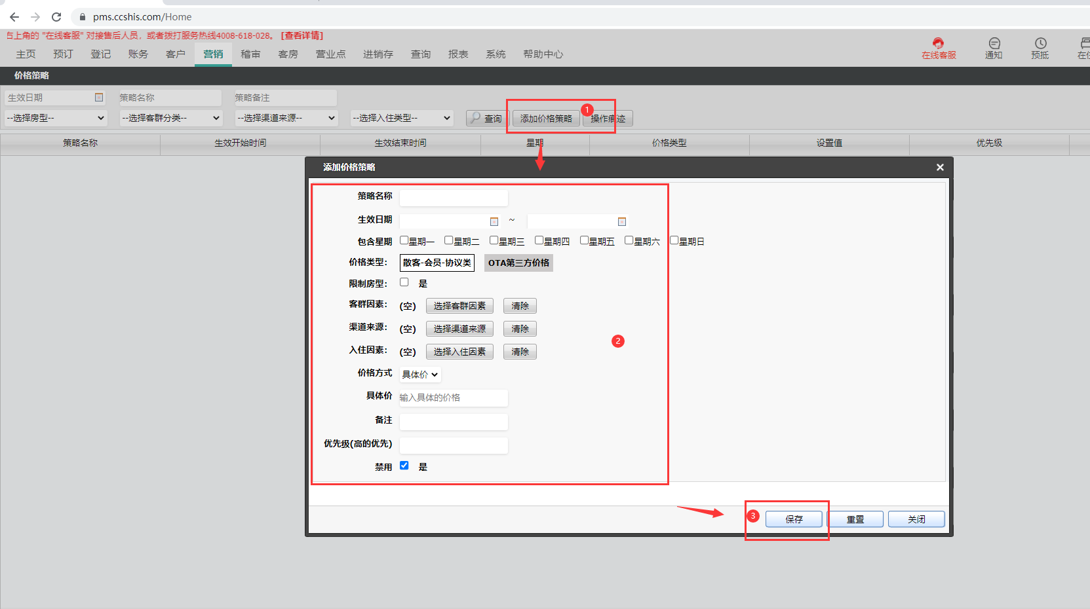Check the 星期二 checkbox
The height and width of the screenshot is (609, 1090).
pos(449,240)
